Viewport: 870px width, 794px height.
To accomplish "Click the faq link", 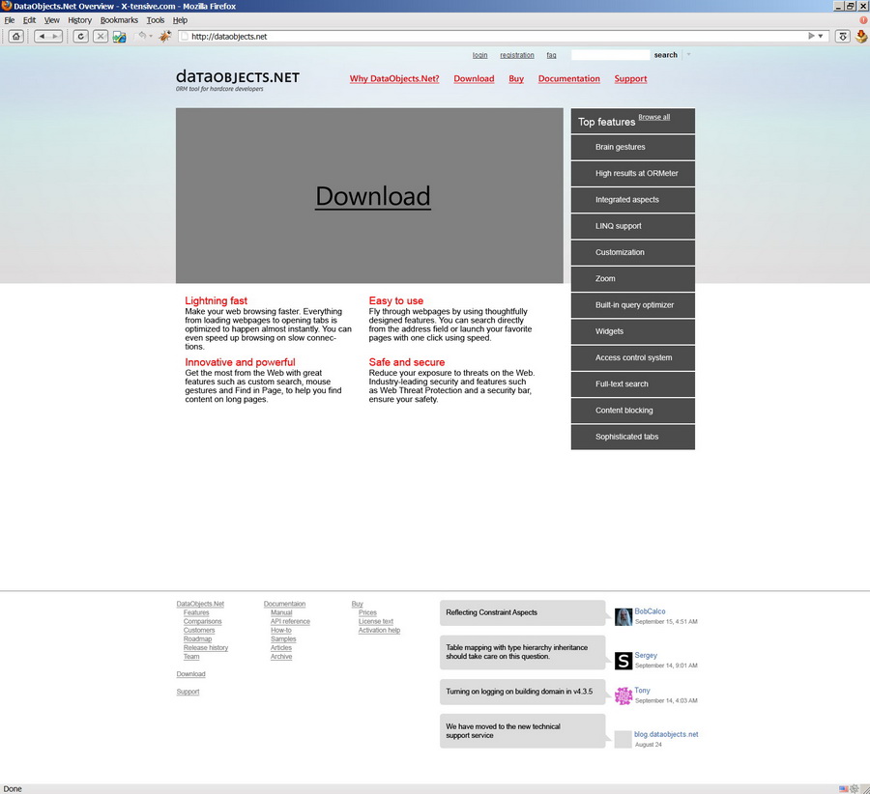I will click(x=551, y=55).
